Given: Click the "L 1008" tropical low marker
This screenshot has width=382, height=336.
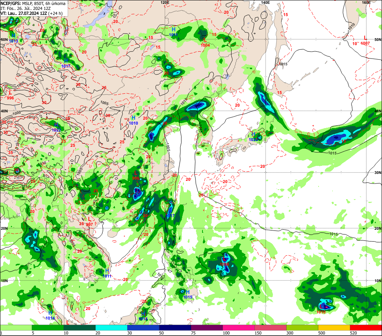Looking at the screenshot, I should pos(224,261).
